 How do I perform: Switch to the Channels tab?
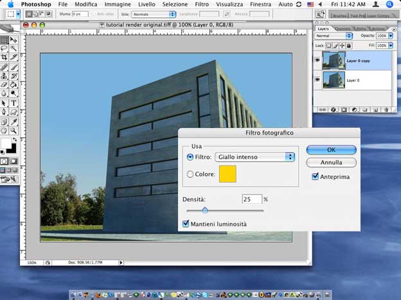(x=343, y=28)
